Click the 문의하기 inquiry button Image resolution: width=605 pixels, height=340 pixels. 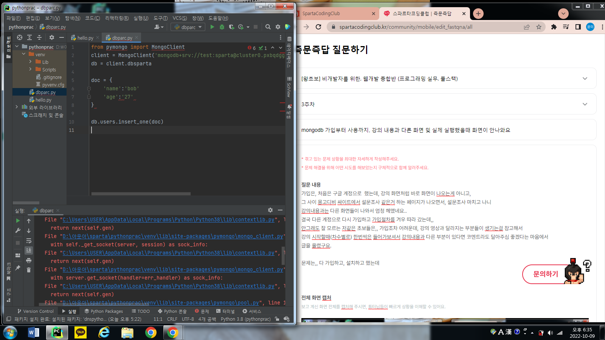(546, 274)
